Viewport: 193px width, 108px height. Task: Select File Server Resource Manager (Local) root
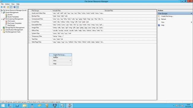[x=15, y=10]
